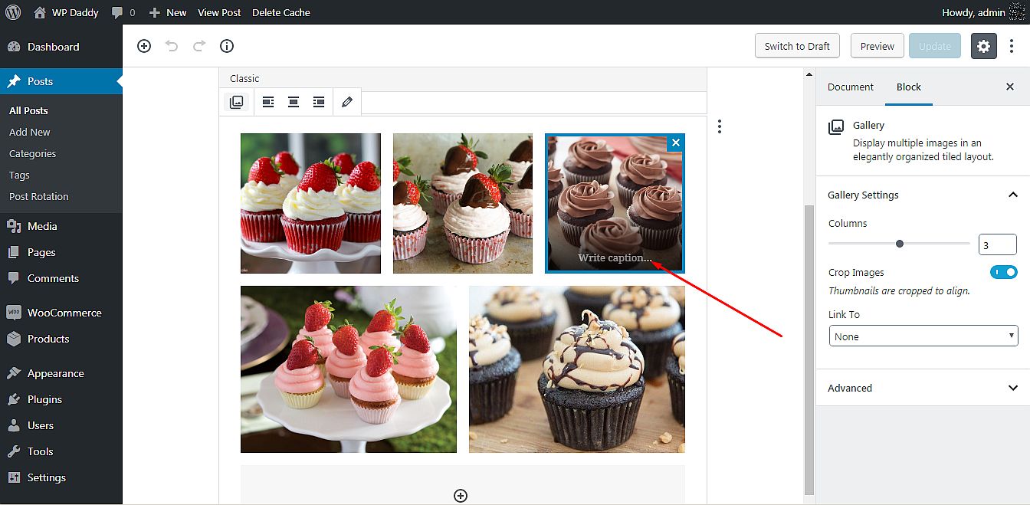Open the WooCommerce menu

(61, 313)
